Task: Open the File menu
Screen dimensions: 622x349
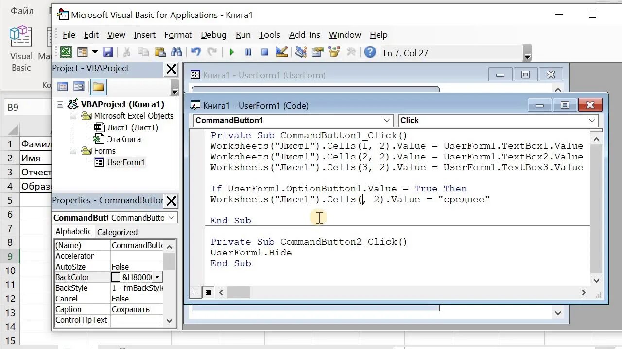Action: 69,35
